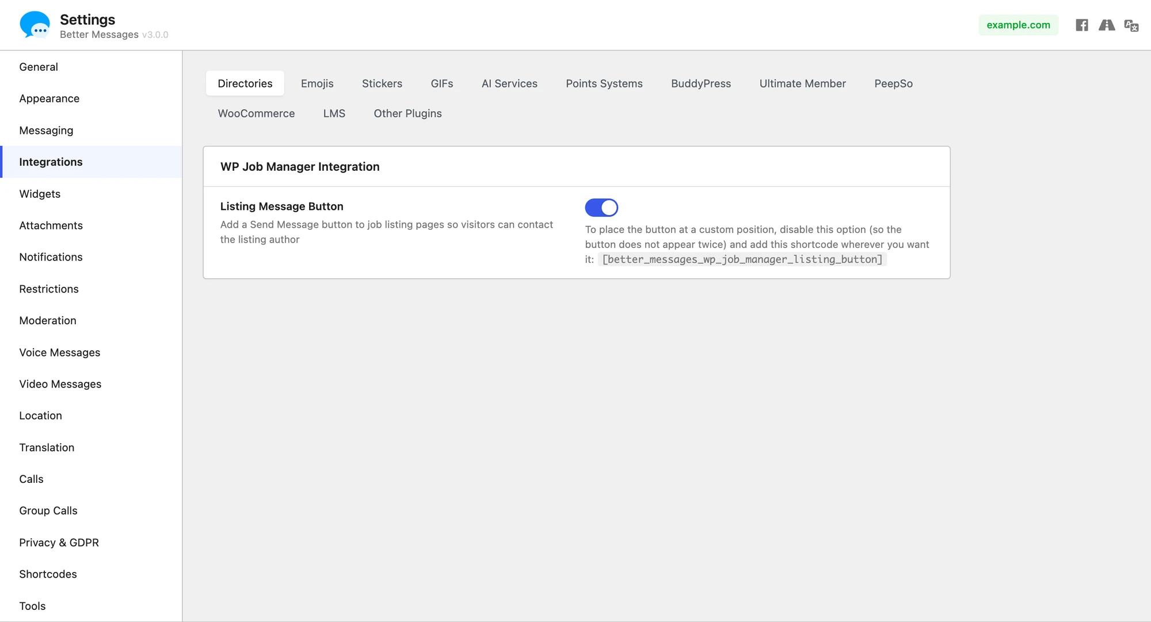Go to Tools in the sidebar
The width and height of the screenshot is (1151, 622).
click(x=91, y=606)
